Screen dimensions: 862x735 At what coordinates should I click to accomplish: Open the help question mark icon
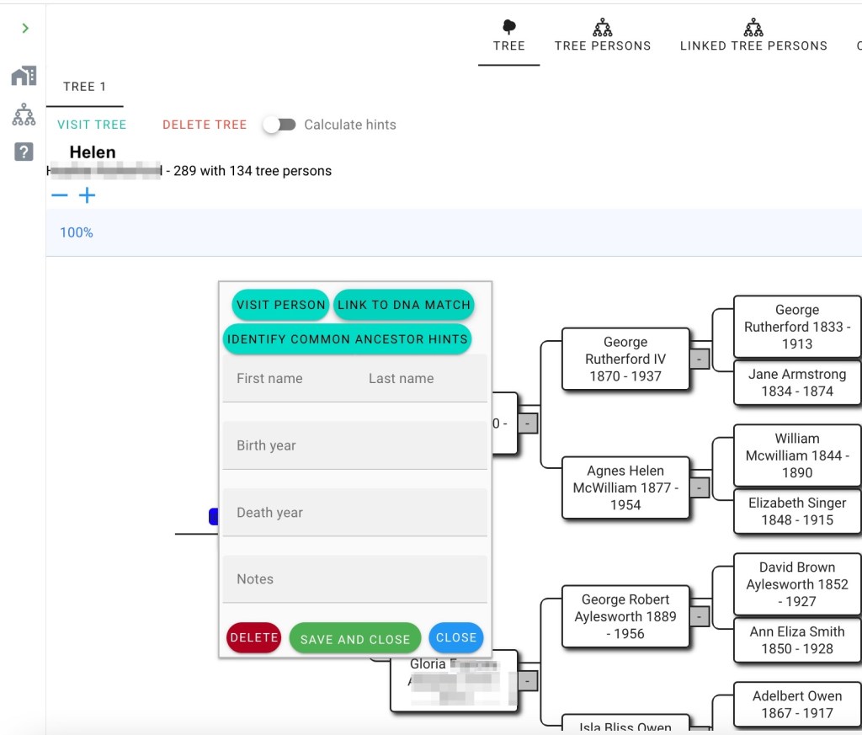[x=24, y=152]
